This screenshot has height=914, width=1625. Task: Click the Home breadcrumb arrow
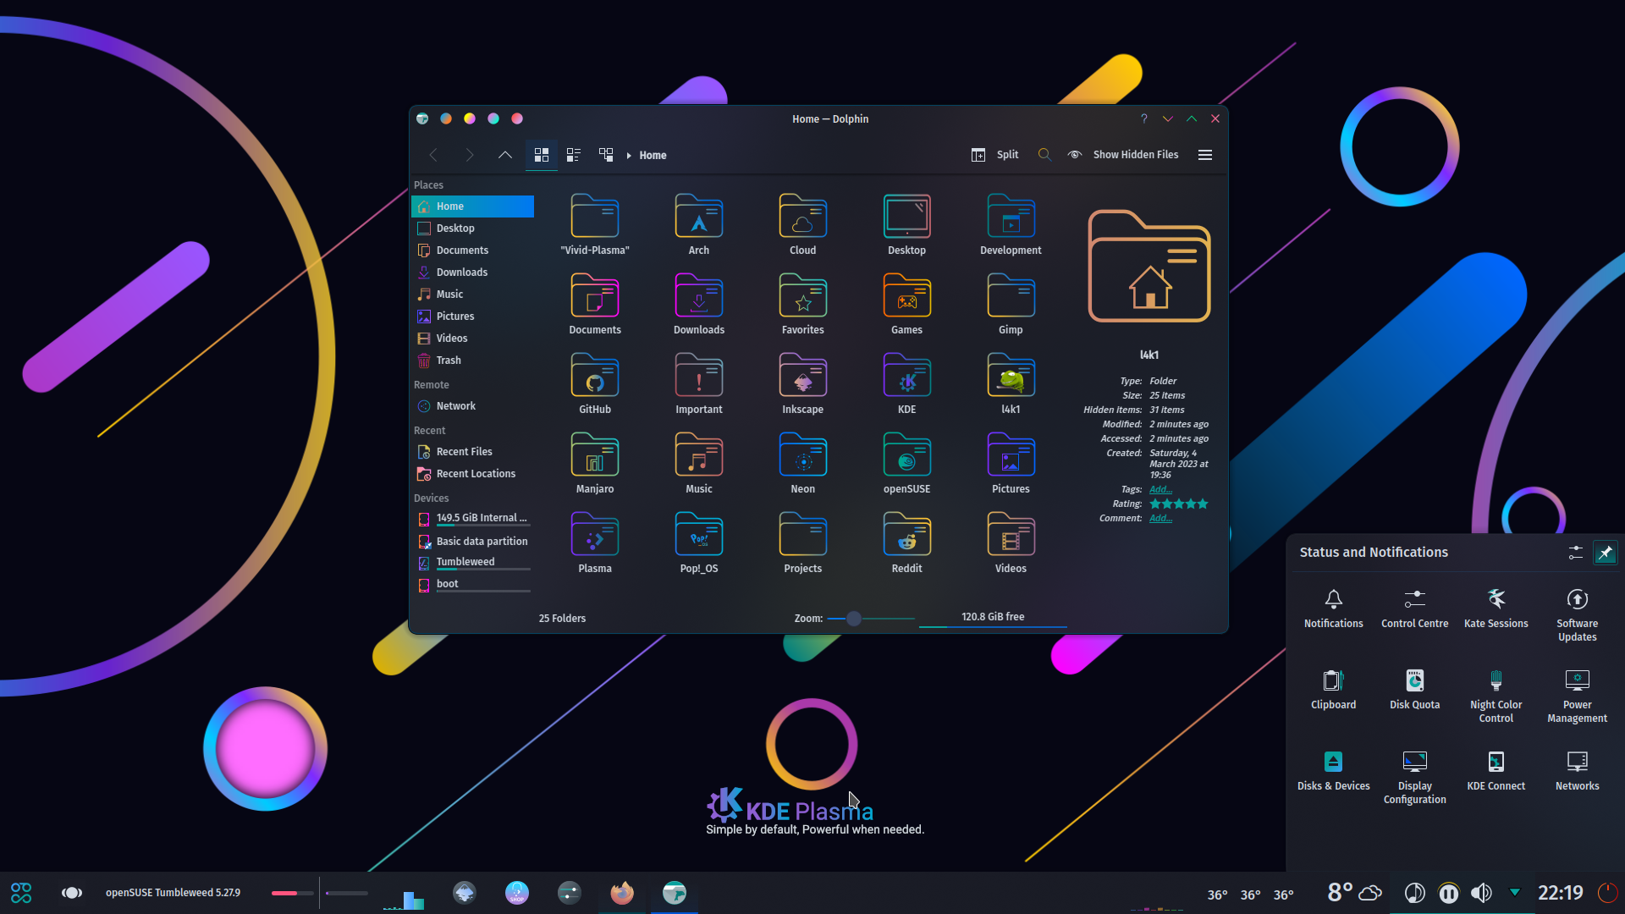(629, 156)
